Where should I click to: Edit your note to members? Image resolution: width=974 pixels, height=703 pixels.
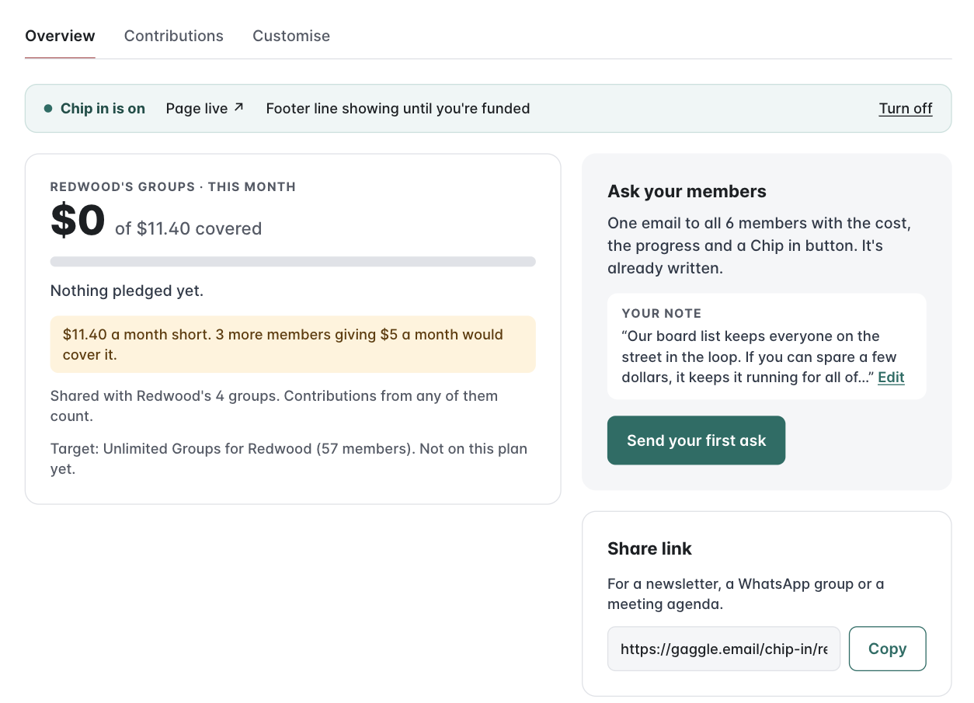891,378
